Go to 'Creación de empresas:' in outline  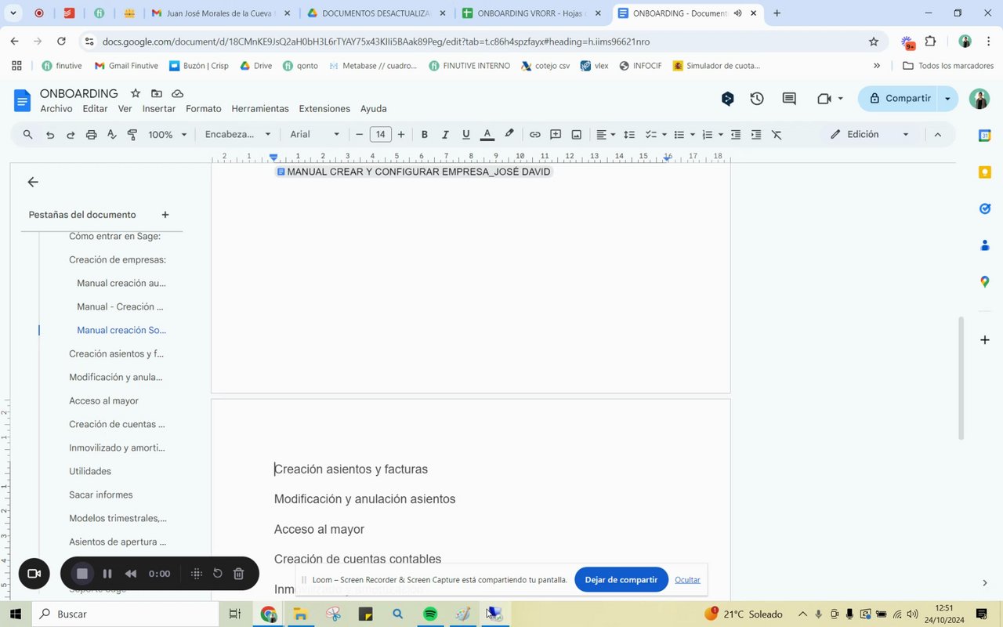118,259
